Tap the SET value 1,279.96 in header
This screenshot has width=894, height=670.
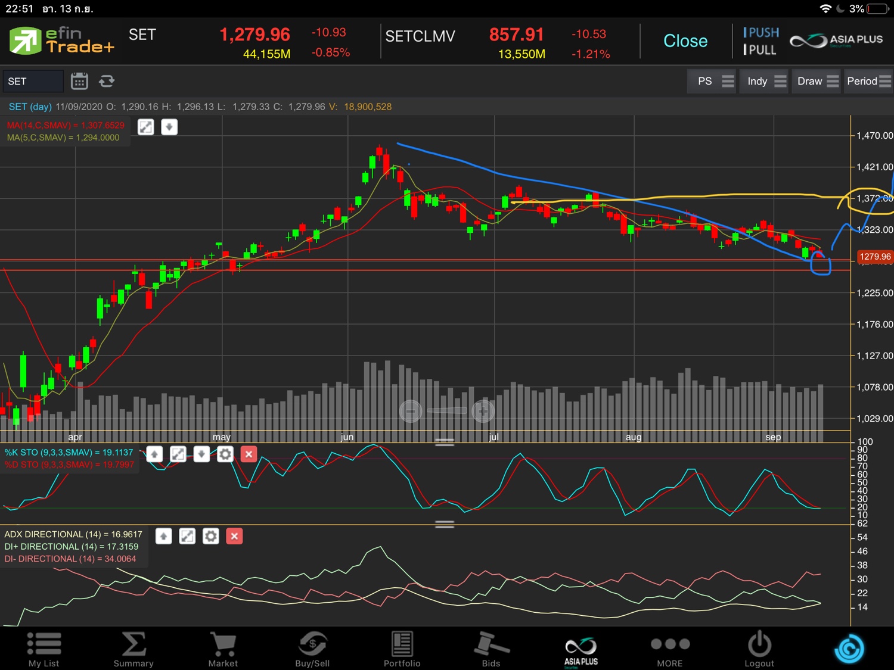[254, 35]
